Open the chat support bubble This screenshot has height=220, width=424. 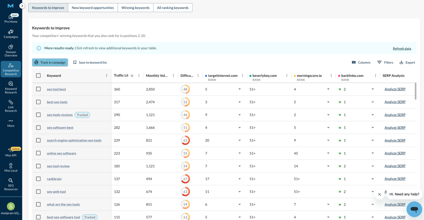(414, 209)
